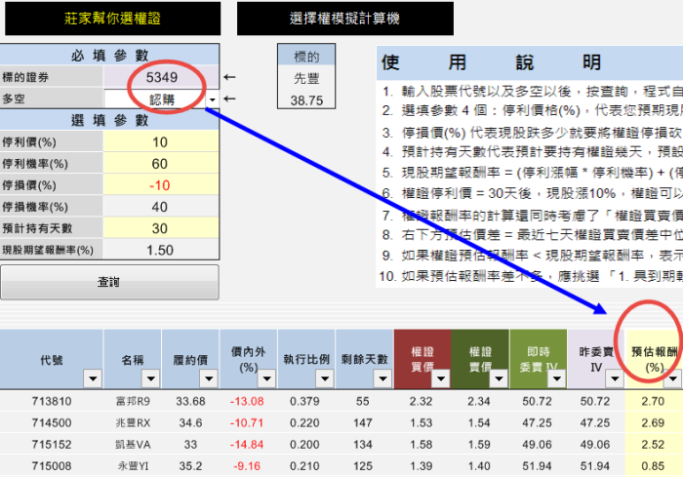Click the exercise ratio cell 0.379
Image resolution: width=683 pixels, height=477 pixels.
click(x=304, y=401)
